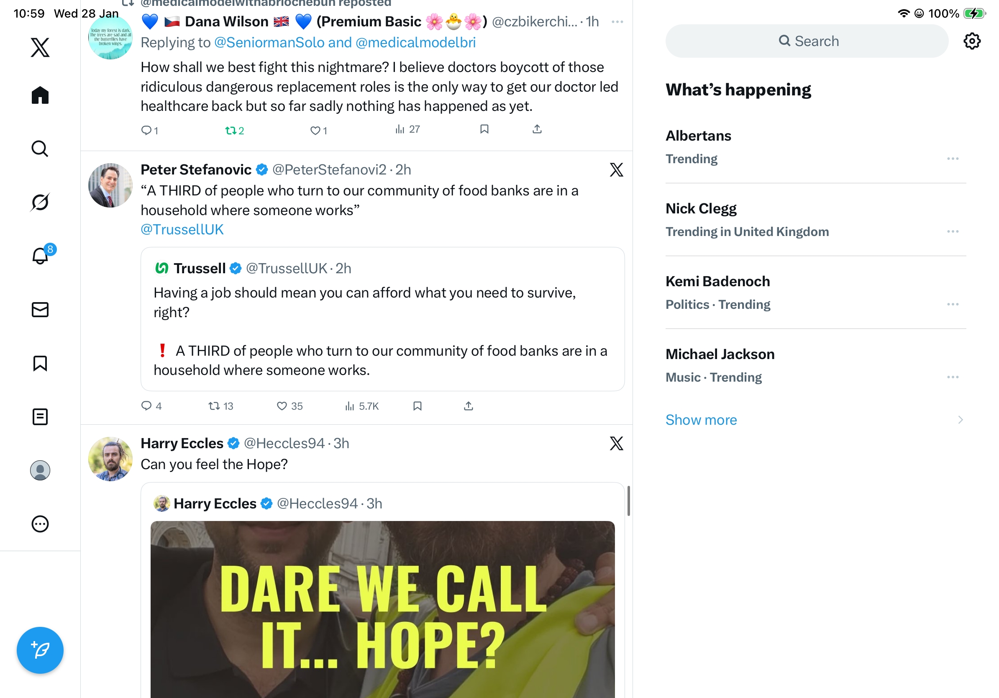Click the Search input field

coord(807,41)
